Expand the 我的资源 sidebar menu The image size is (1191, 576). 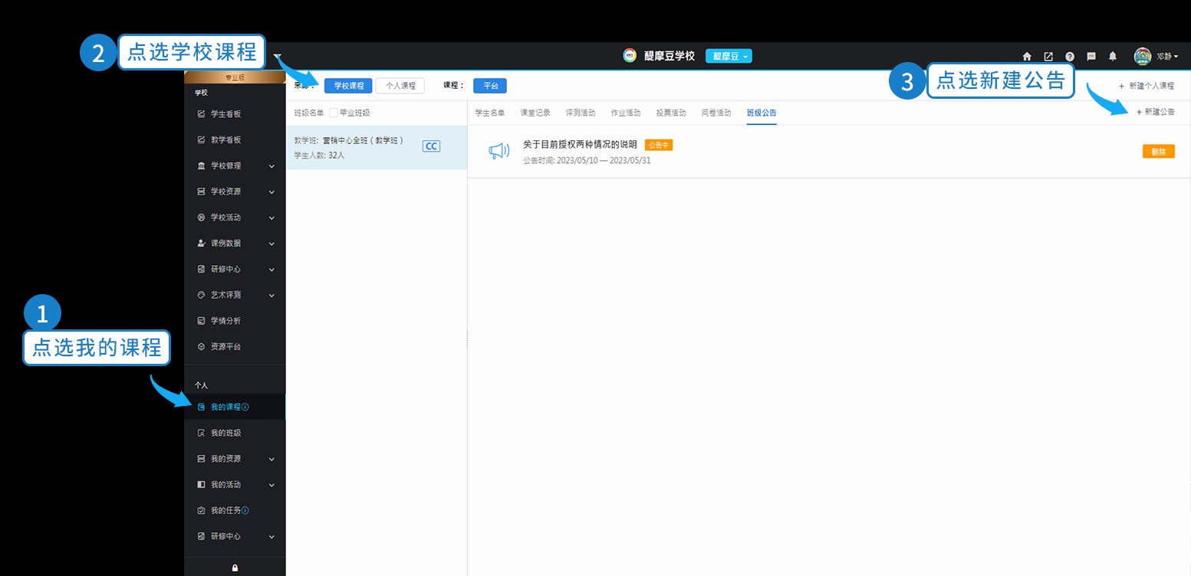[x=235, y=459]
